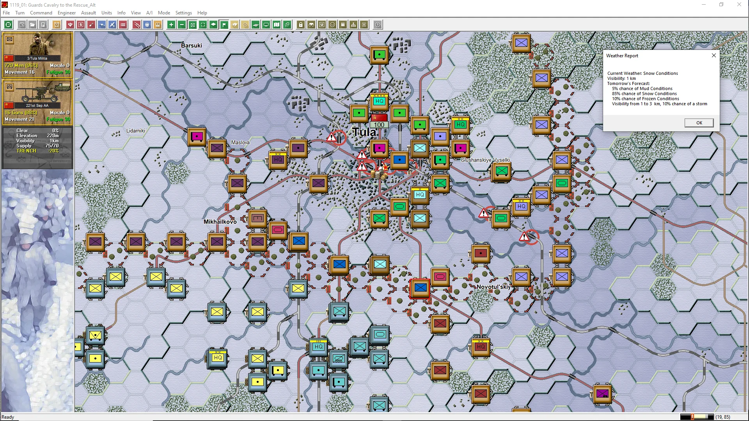Click the binoculars icon in toolbar
749x421 pixels.
311,25
